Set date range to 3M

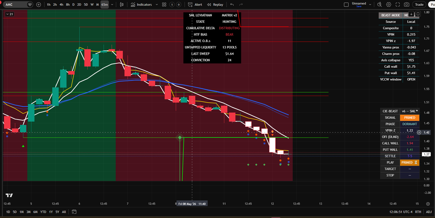(28, 211)
